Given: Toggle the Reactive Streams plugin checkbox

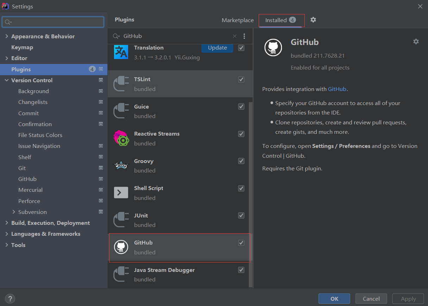Looking at the screenshot, I should click(x=241, y=134).
